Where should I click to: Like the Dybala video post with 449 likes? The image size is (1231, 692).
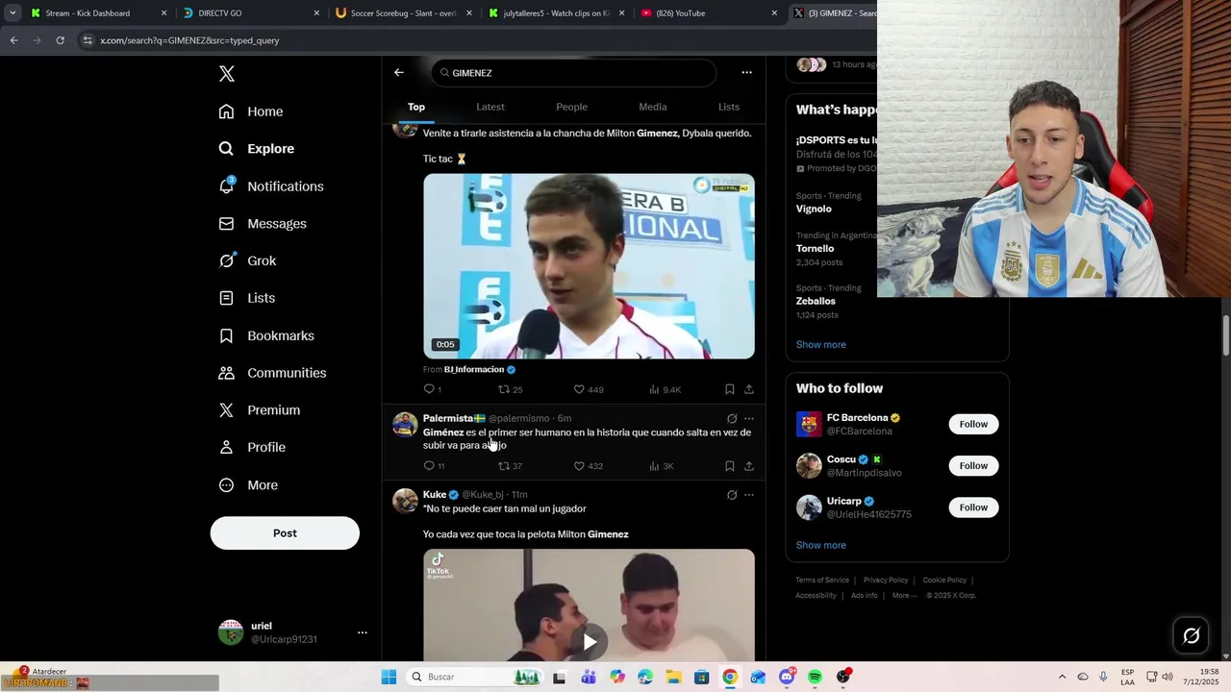pos(588,389)
